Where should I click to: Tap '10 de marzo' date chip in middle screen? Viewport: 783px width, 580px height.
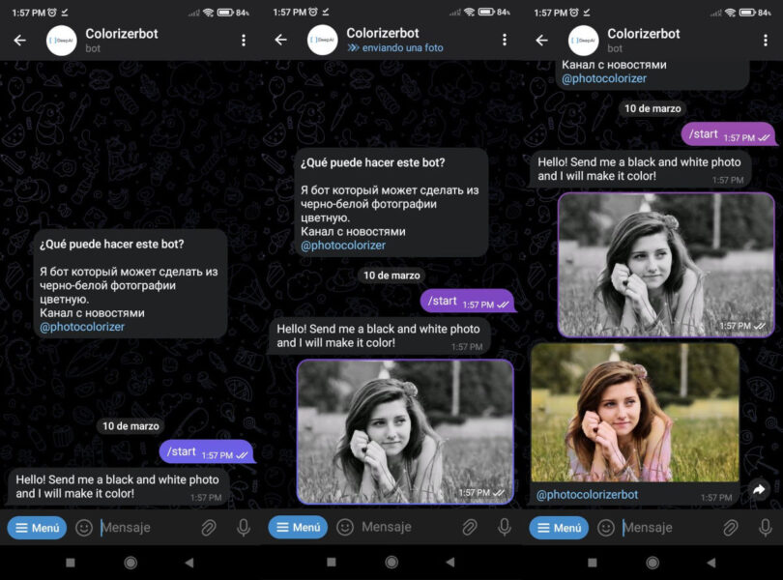point(391,275)
